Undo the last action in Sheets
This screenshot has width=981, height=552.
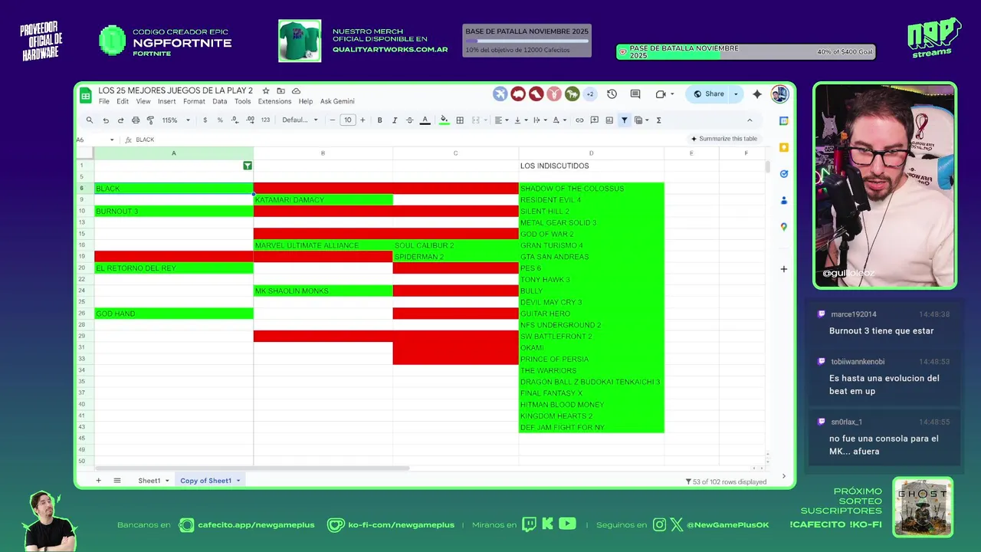point(106,120)
